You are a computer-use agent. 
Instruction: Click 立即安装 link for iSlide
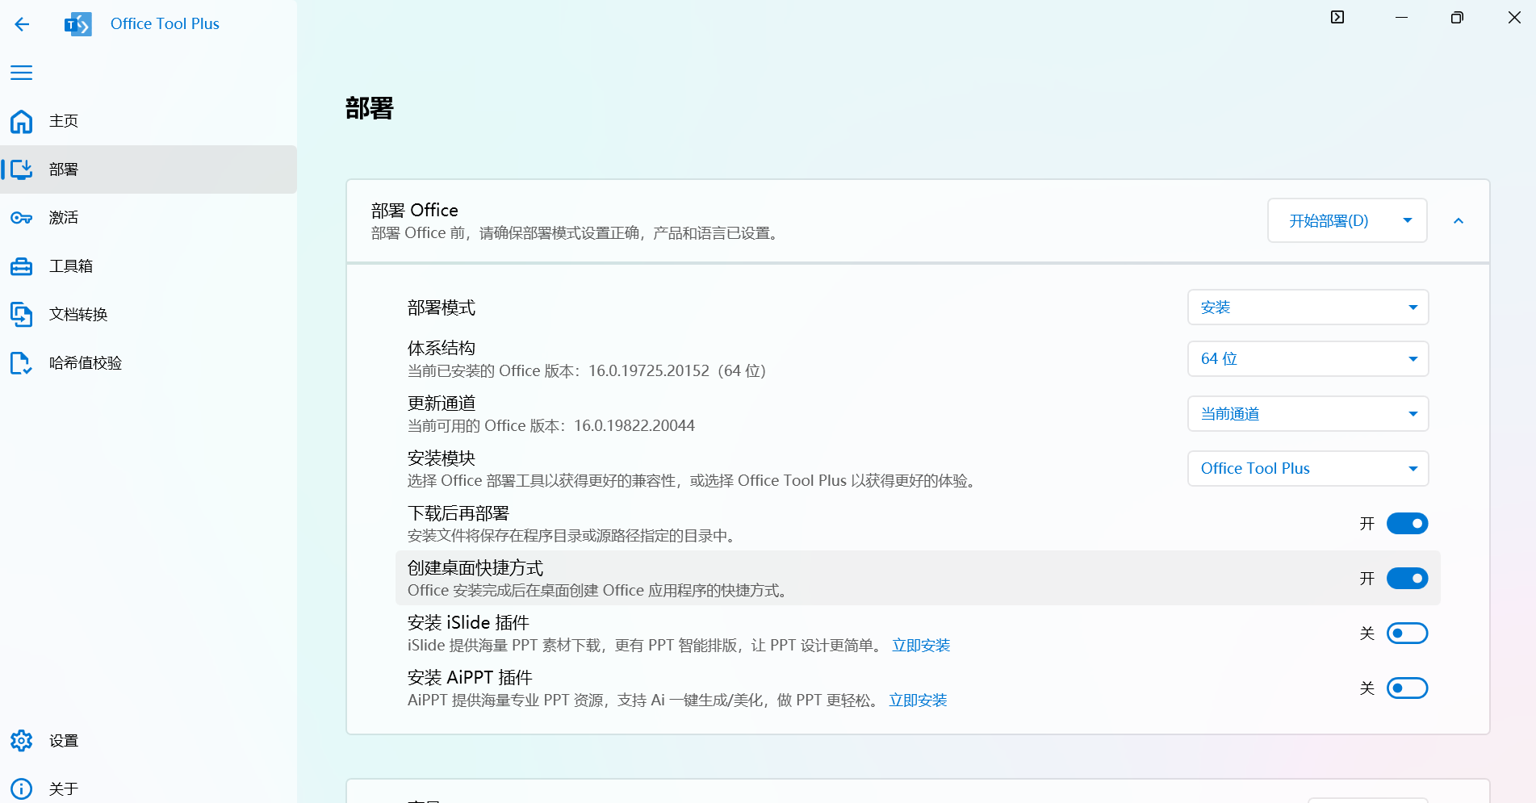921,646
